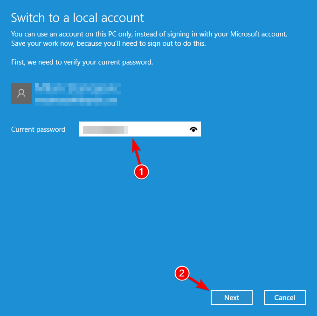Click the Cancel button
Screen dimensions: 317x316
click(x=285, y=297)
